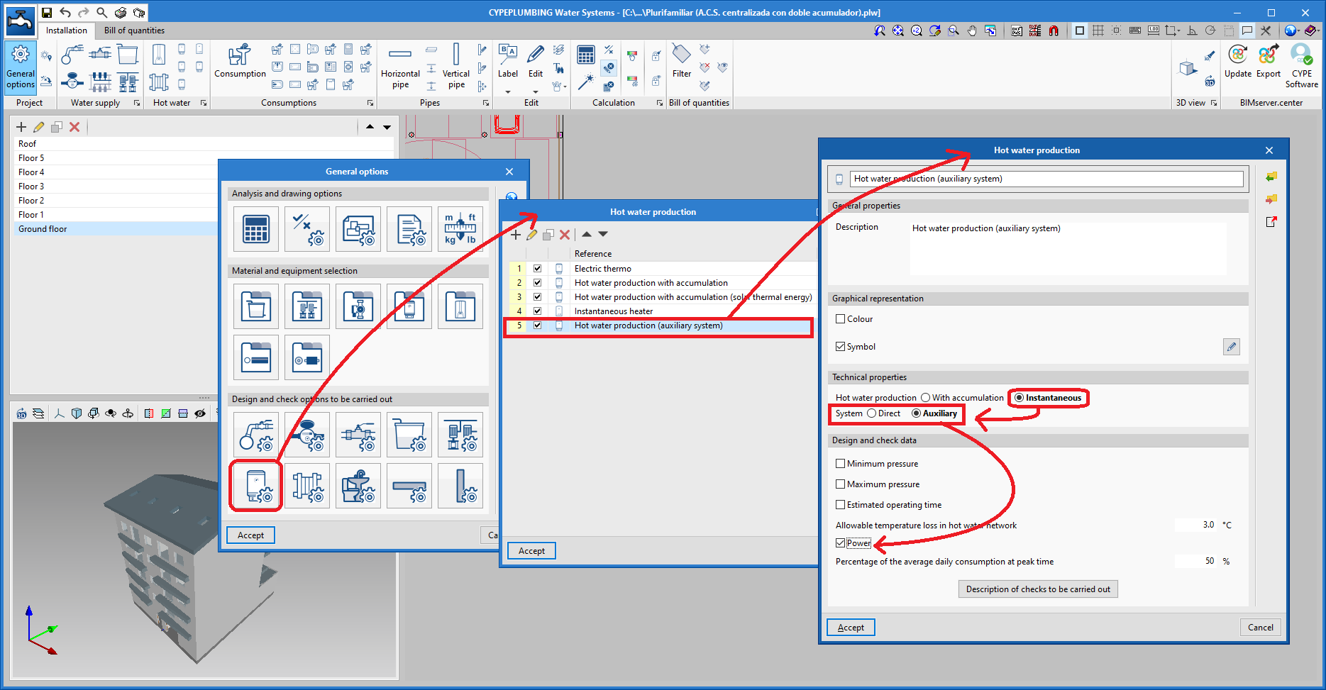Click the Description text area
The width and height of the screenshot is (1326, 690).
[1068, 249]
